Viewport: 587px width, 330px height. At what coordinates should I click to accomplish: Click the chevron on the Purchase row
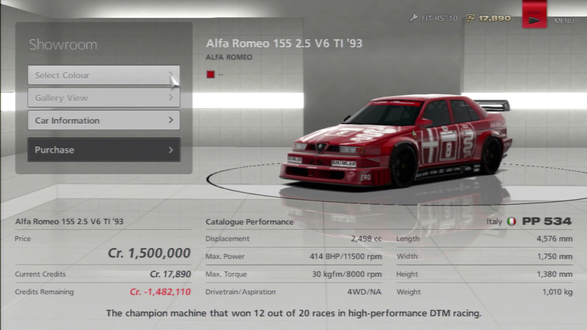click(171, 150)
